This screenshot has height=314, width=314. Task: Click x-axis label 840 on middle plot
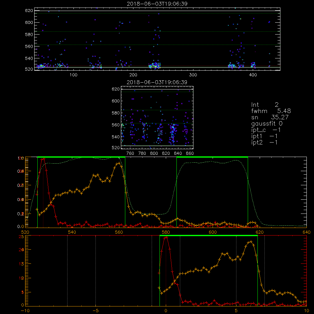click(x=178, y=154)
